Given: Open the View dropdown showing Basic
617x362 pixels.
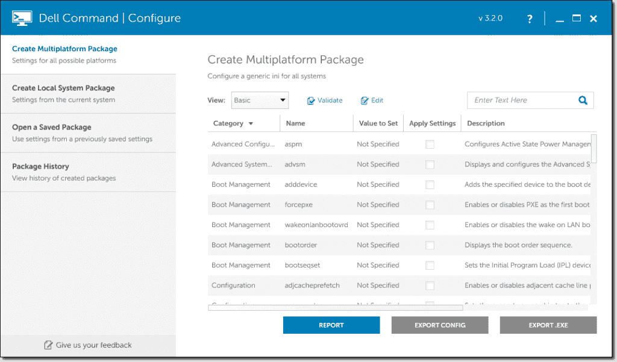Looking at the screenshot, I should pos(260,100).
